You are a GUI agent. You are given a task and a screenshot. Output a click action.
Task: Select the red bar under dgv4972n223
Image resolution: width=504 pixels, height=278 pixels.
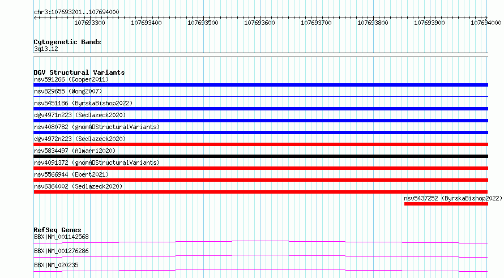point(260,144)
